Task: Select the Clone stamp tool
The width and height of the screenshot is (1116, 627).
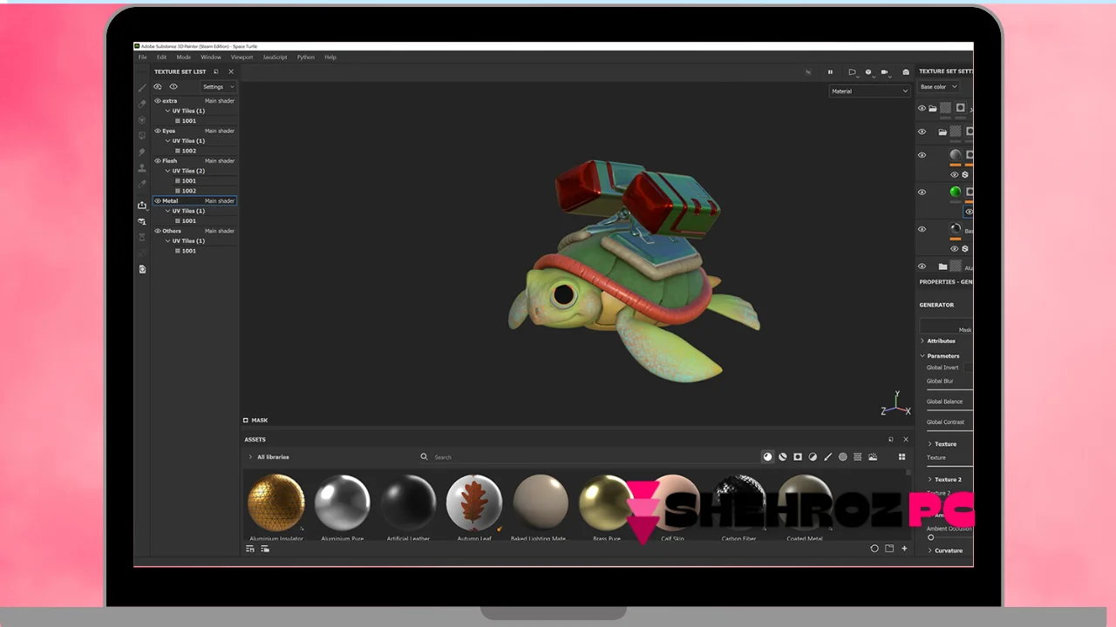Action: point(142,167)
